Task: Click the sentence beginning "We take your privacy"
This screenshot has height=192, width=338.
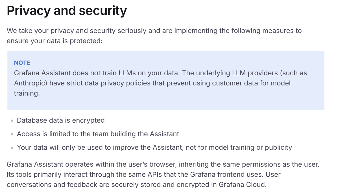Action: tap(154, 30)
